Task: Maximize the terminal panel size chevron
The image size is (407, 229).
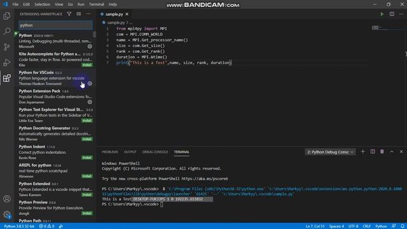Action: [x=392, y=151]
